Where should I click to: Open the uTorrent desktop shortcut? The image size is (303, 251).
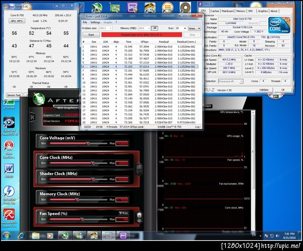9,104
